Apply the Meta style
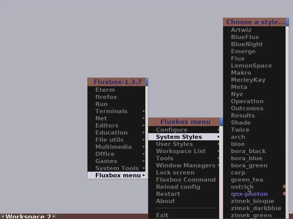Viewport: 293px width, 219px height. coord(254,87)
